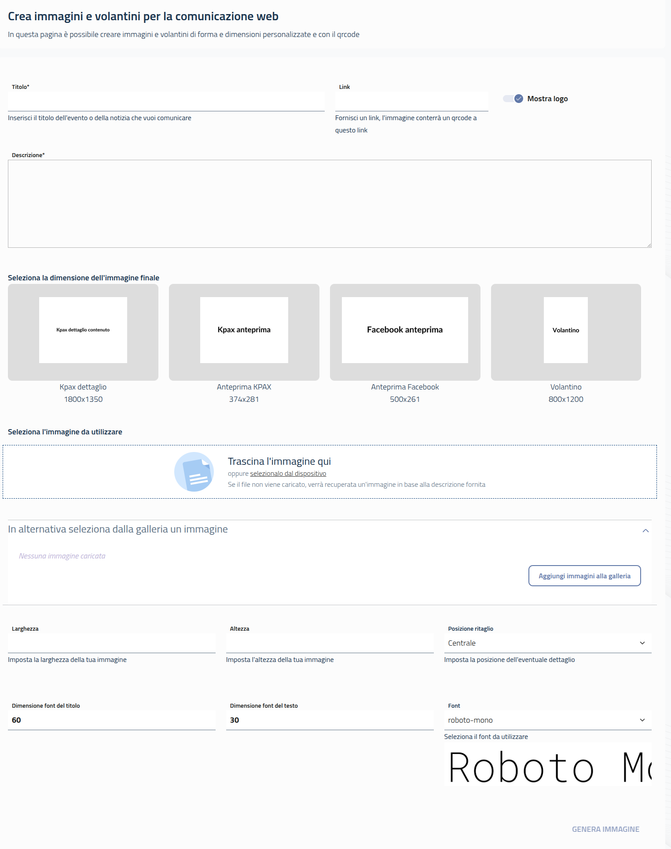Toggle the Mostra logo switch
The width and height of the screenshot is (671, 849).
tap(513, 99)
